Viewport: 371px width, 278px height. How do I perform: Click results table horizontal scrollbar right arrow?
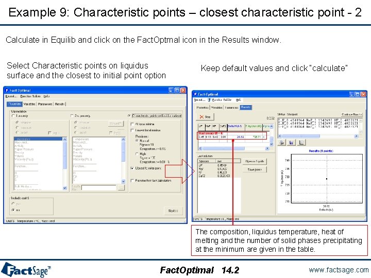coord(267,148)
